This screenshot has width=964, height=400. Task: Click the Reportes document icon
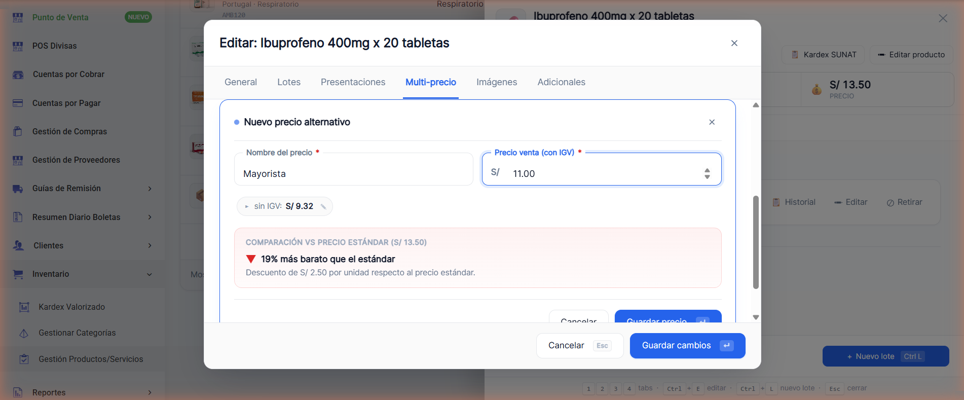click(x=18, y=392)
